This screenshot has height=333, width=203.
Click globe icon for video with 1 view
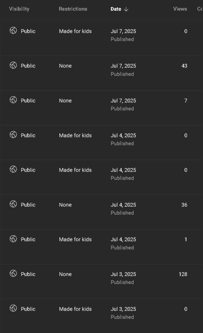point(13,239)
